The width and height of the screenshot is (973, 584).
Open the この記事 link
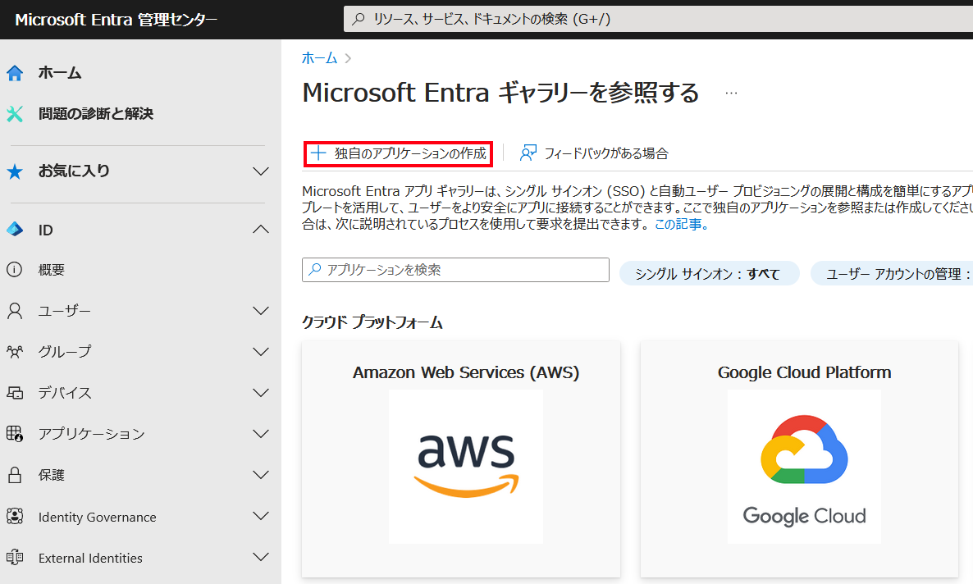coord(682,224)
